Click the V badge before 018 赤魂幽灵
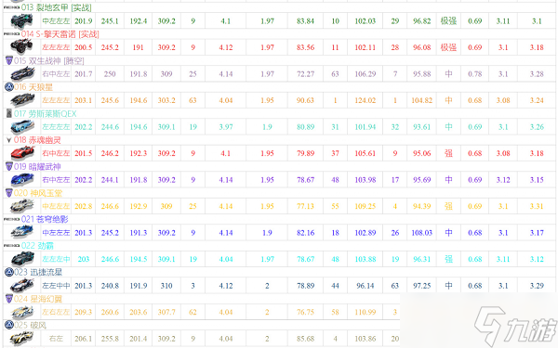The width and height of the screenshot is (558, 348). (x=9, y=140)
